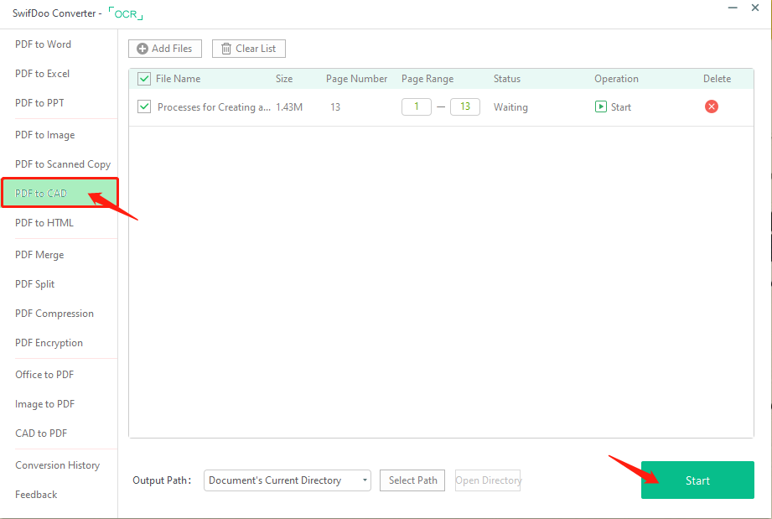
Task: Open PDF Merge in sidebar
Action: 40,255
